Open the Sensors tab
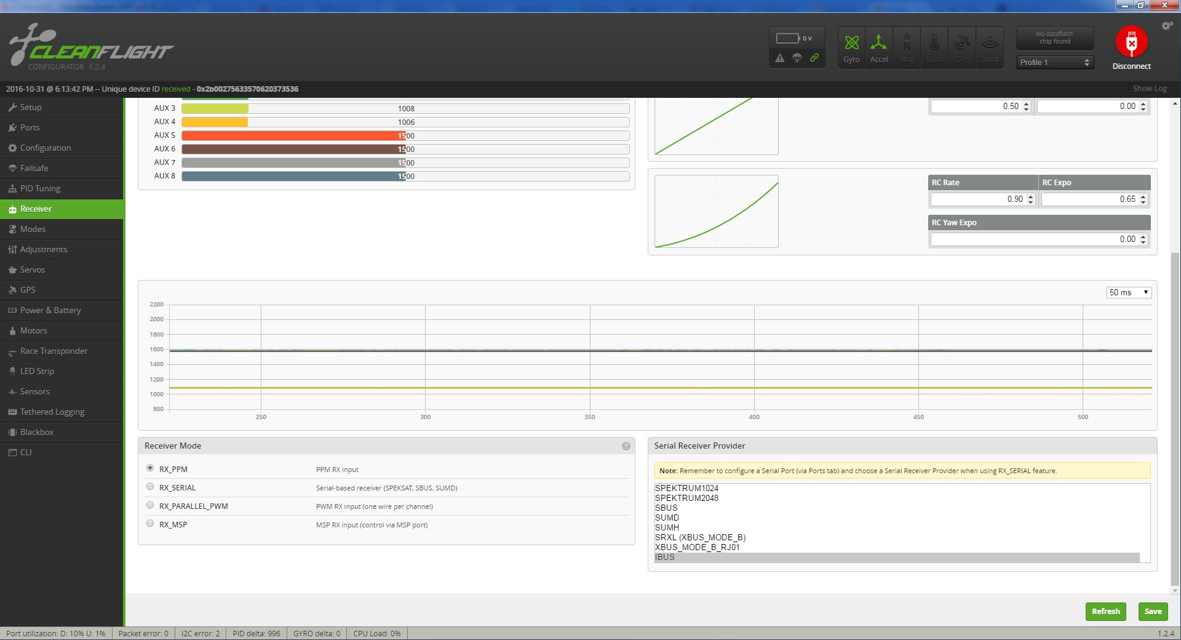 [62, 391]
